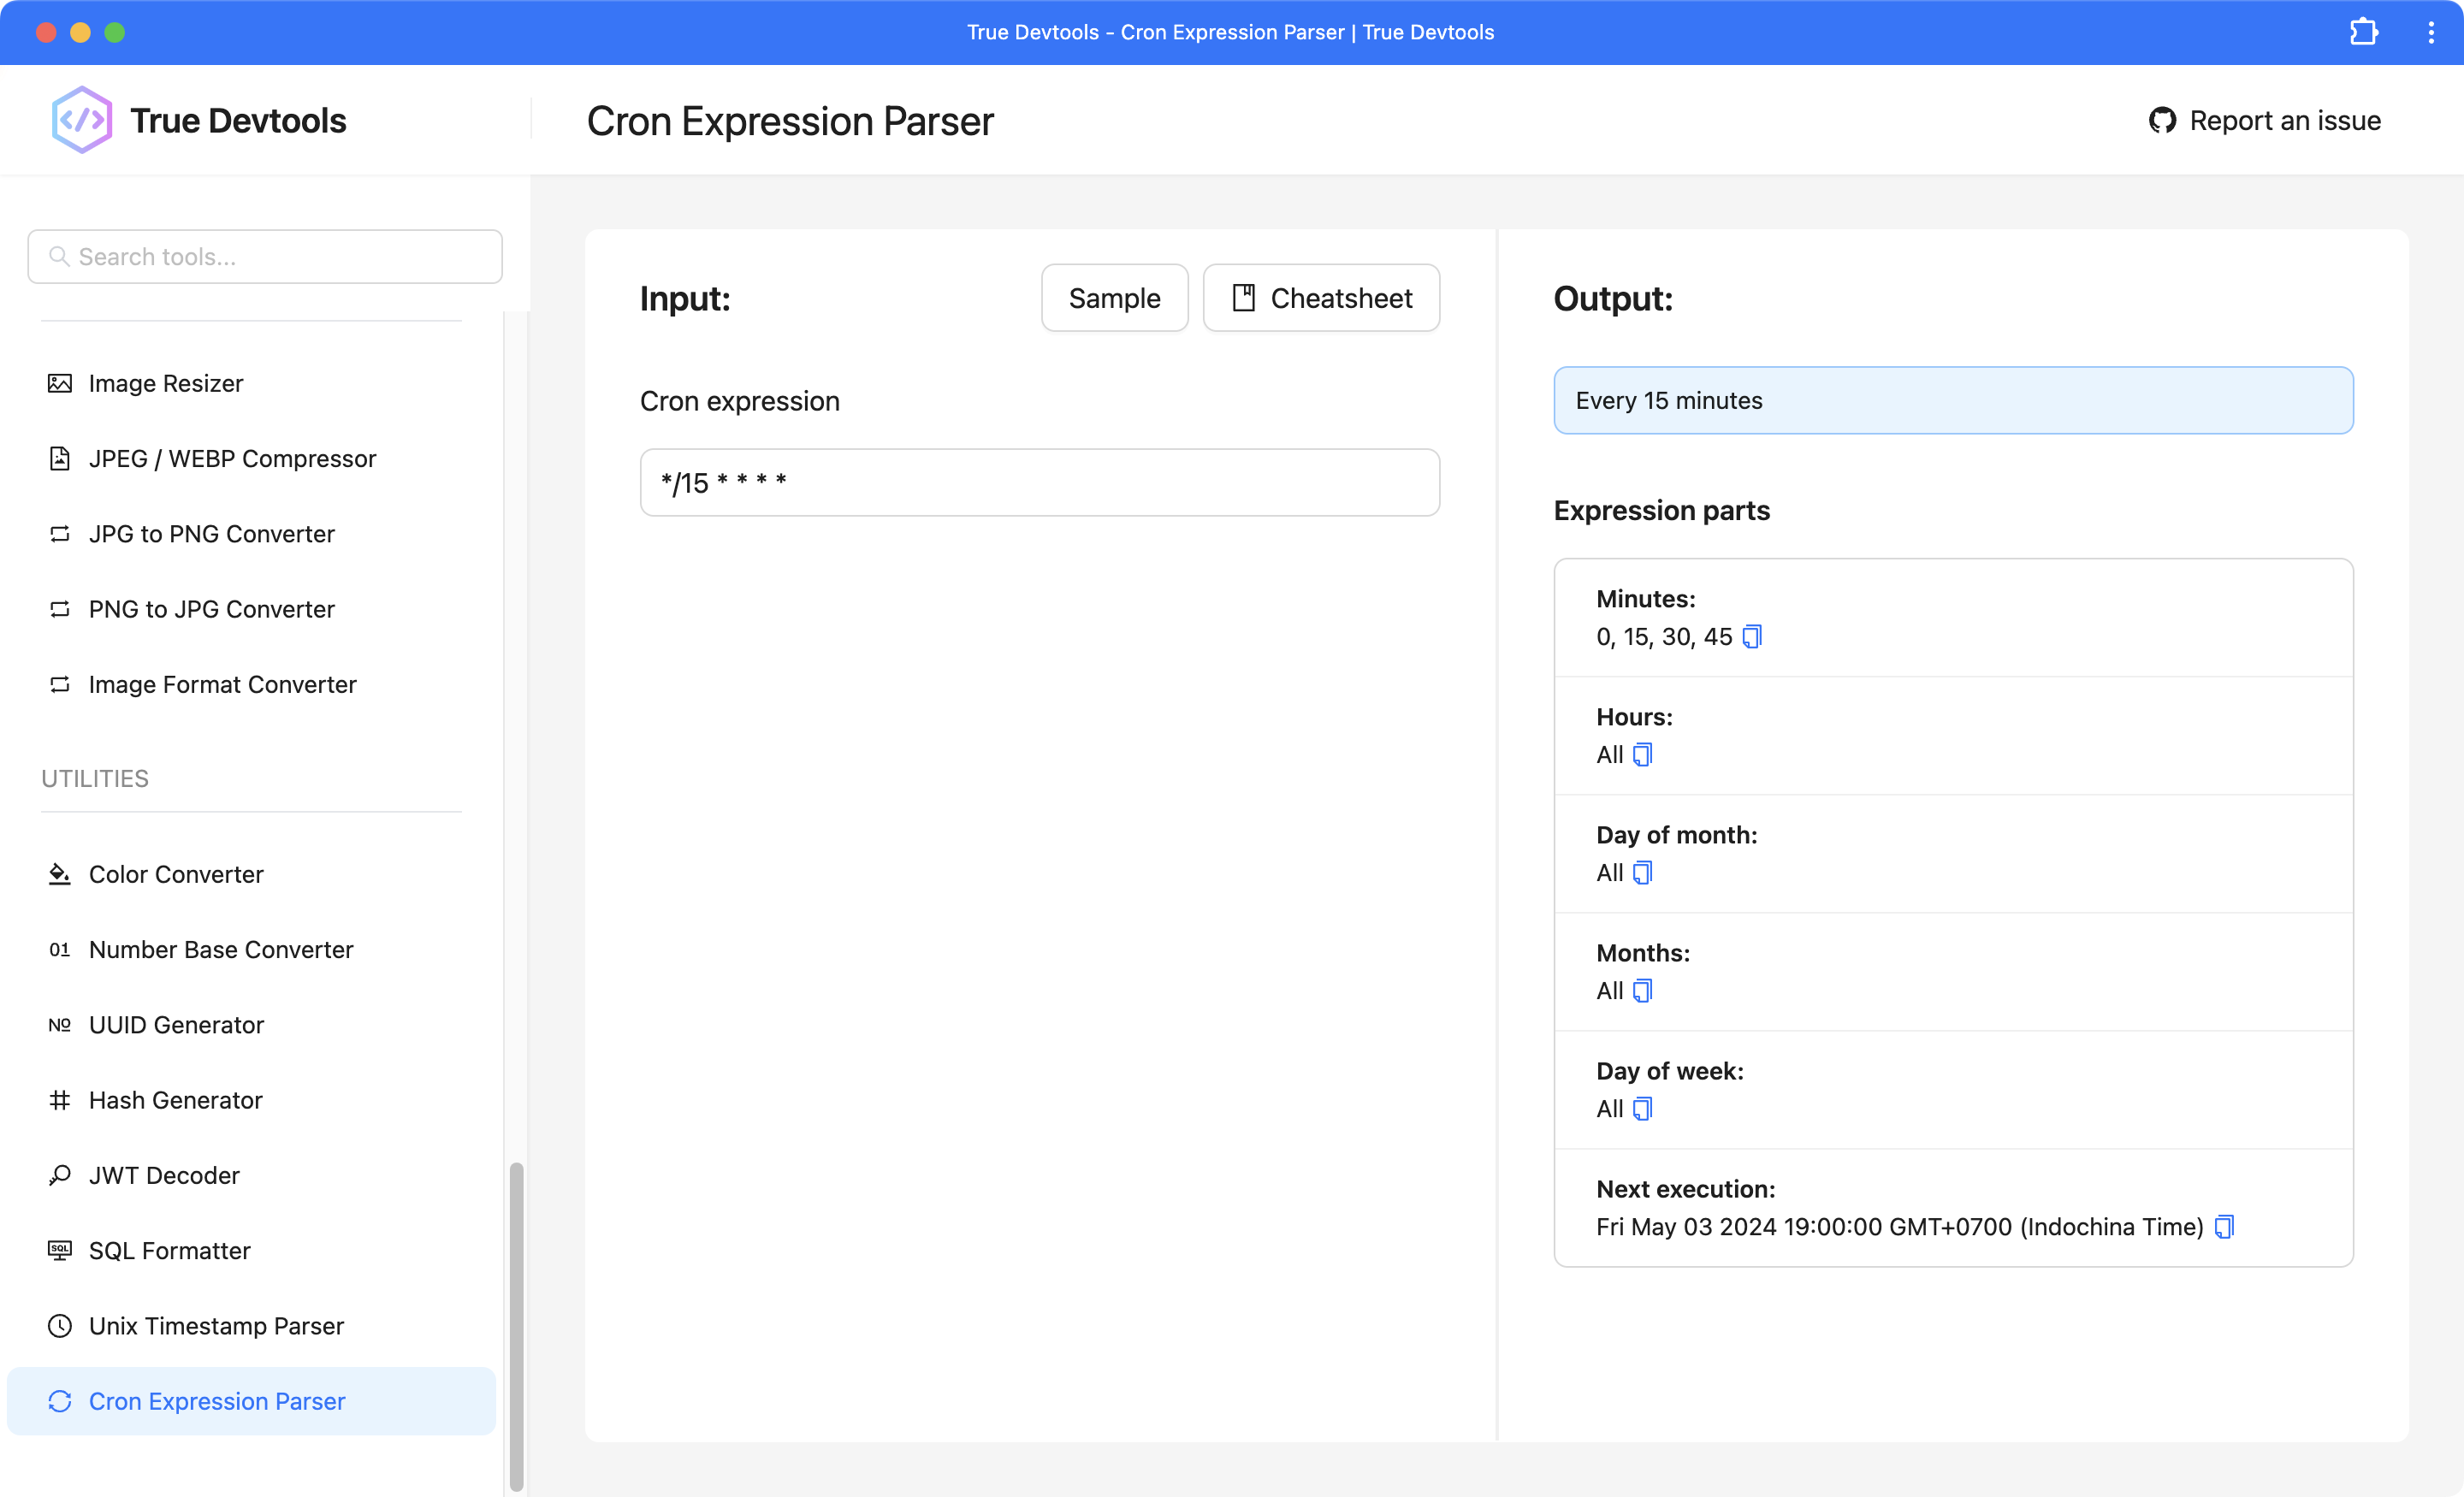Open JPEG / WEBP Compressor tool
The height and width of the screenshot is (1497, 2464).
[250, 458]
